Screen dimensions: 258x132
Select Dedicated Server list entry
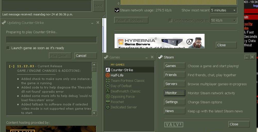click(129, 107)
